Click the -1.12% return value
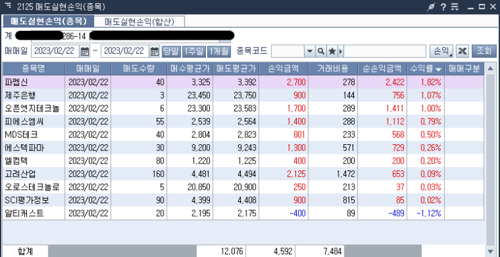The width and height of the screenshot is (500, 257). (x=429, y=213)
